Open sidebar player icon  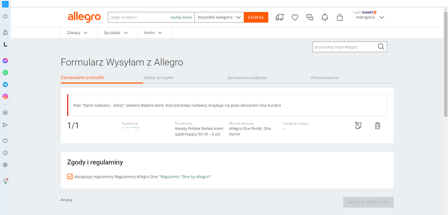(5, 112)
